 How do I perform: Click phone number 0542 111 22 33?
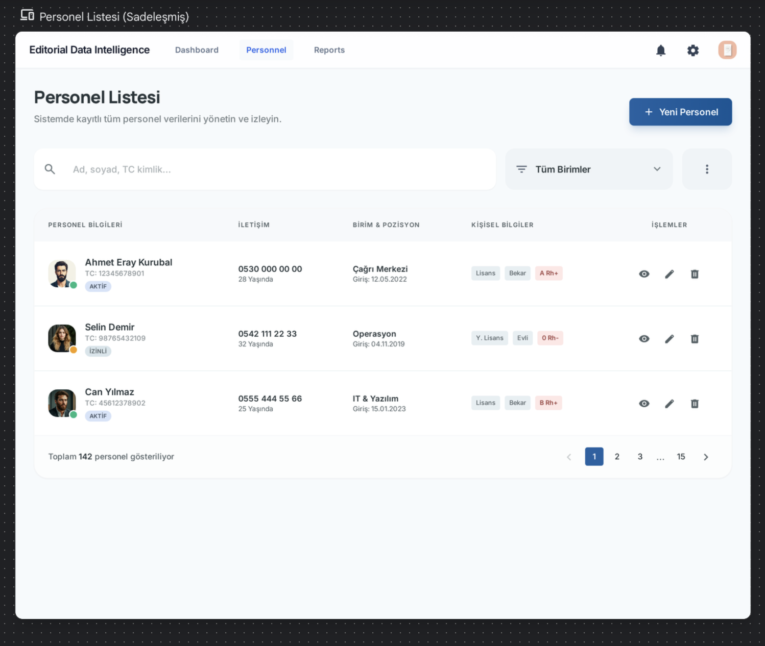pyautogui.click(x=268, y=334)
